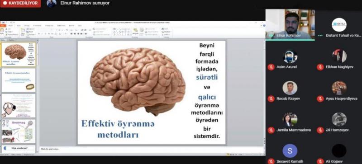This screenshot has height=164, width=362.
Task: Select the Unutmaq slide thumbnail
Action: click(x=19, y=131)
